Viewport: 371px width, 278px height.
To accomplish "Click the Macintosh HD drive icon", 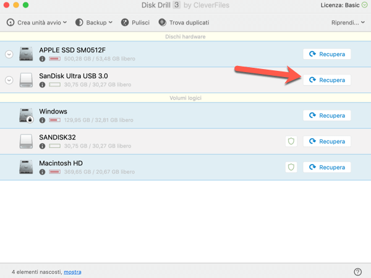I will [26, 167].
